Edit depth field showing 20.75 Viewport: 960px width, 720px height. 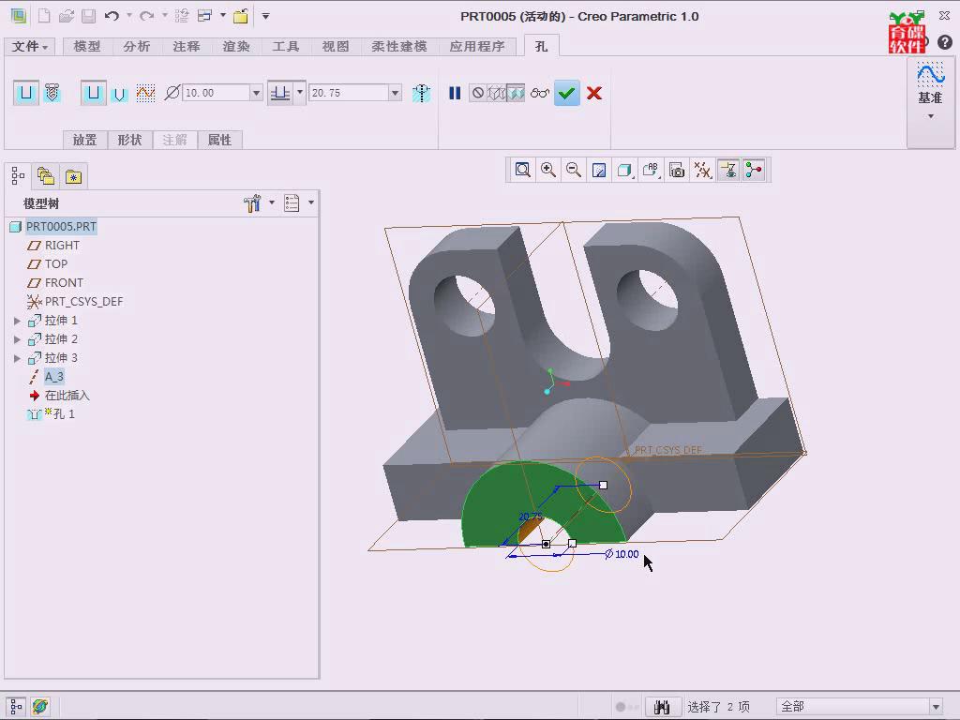[x=349, y=93]
